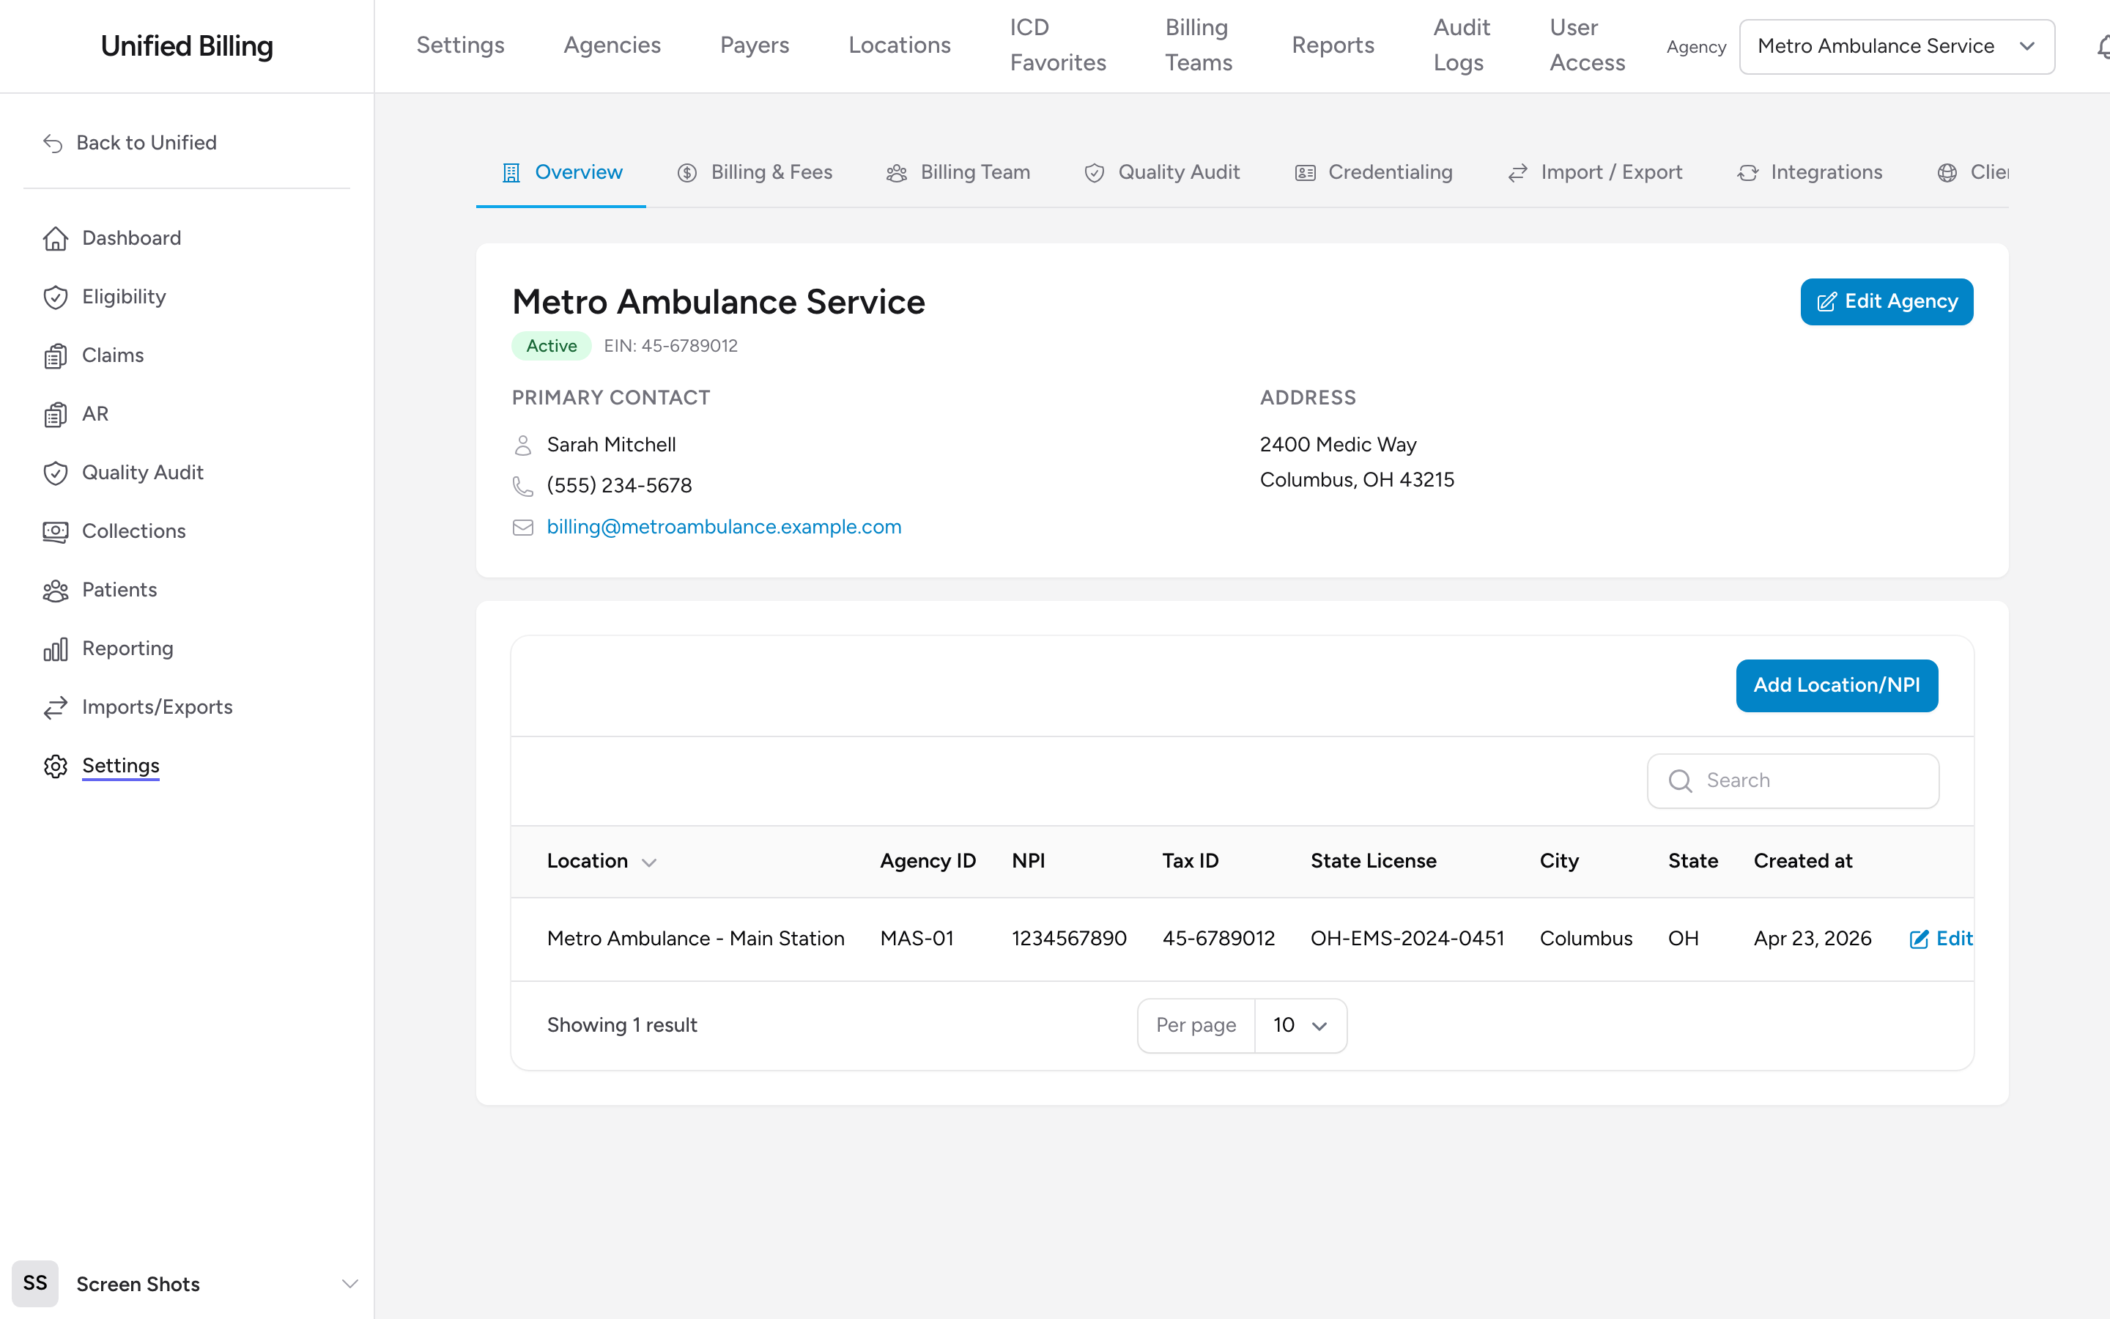Open User Access in the top navigation

click(1587, 45)
